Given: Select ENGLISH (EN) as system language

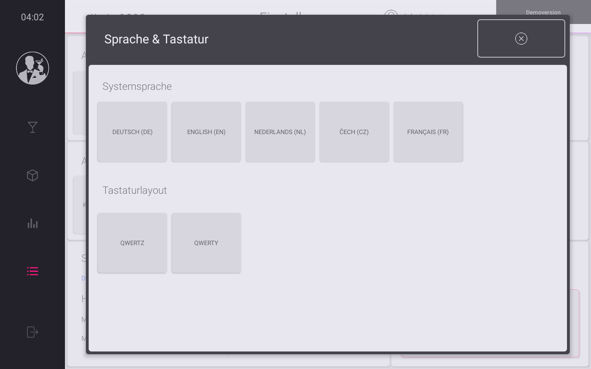Looking at the screenshot, I should pos(206,132).
